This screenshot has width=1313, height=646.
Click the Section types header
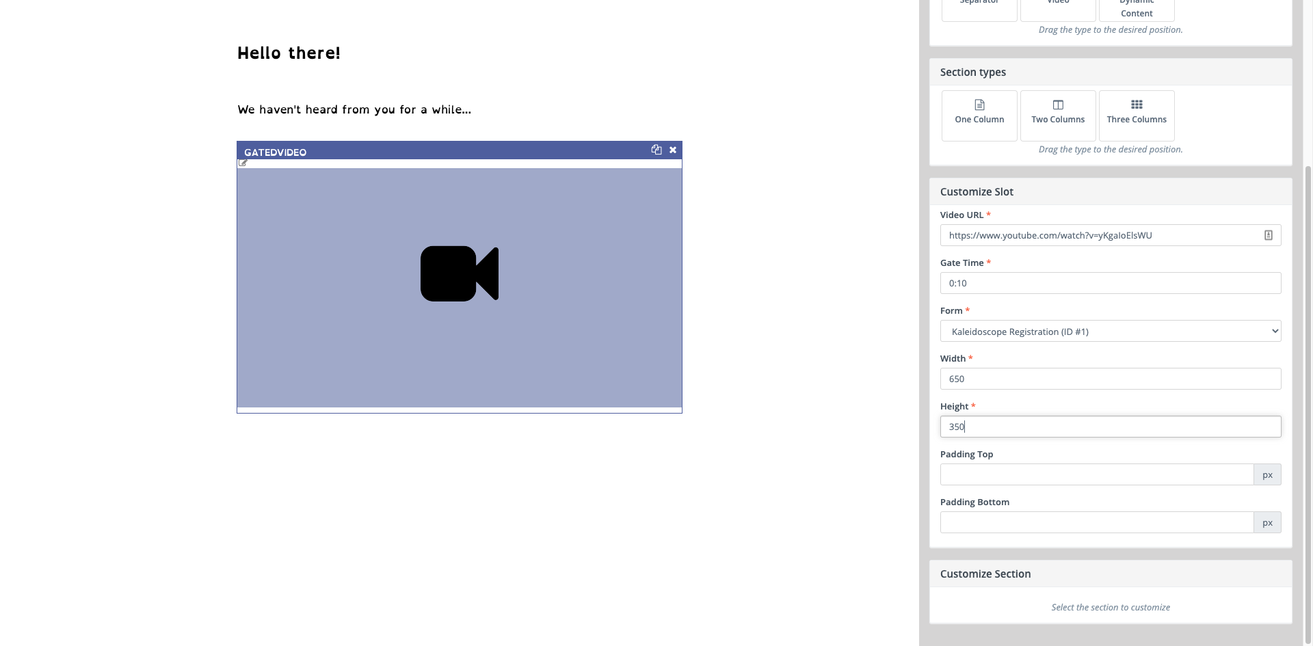pyautogui.click(x=973, y=72)
